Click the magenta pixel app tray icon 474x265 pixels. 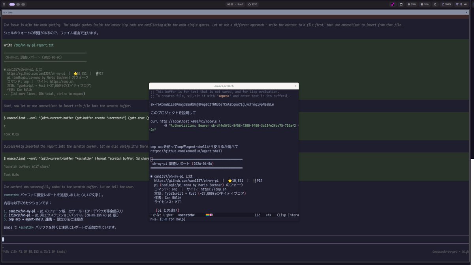[x=393, y=4]
